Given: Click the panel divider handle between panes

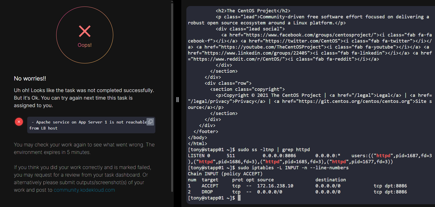Looking at the screenshot, I should (178, 100).
